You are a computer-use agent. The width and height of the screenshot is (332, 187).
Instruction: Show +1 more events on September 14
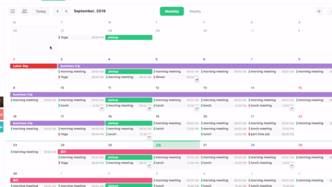click(x=292, y=108)
